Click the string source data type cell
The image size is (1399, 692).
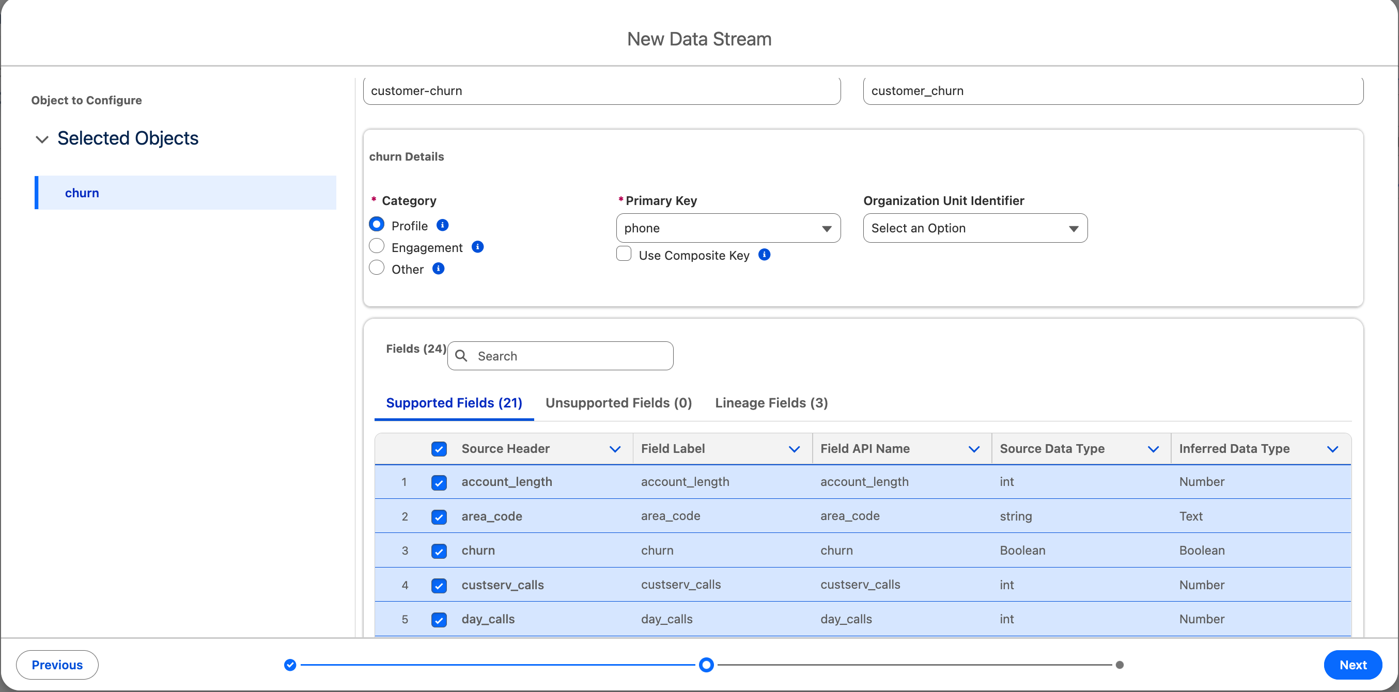click(x=1081, y=516)
